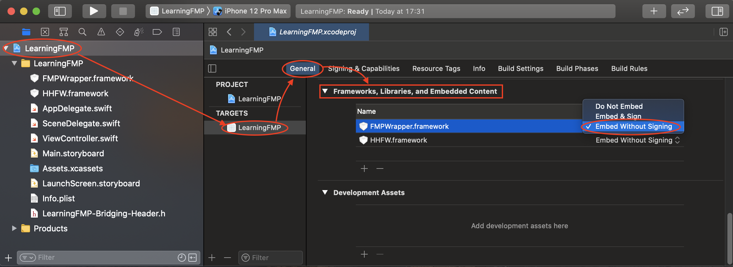Go back in editor history

point(229,32)
